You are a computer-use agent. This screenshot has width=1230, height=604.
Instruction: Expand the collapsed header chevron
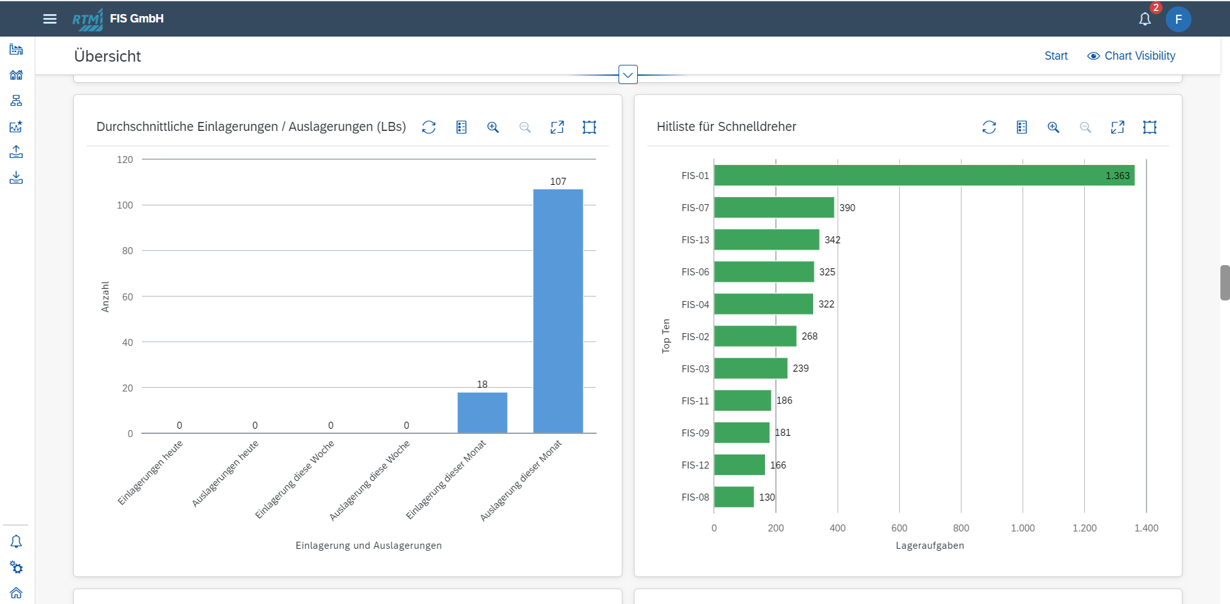point(628,74)
